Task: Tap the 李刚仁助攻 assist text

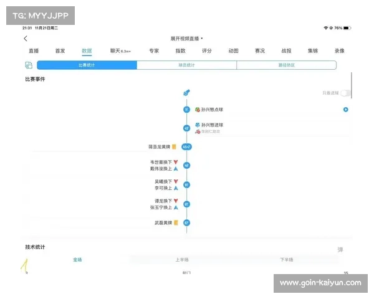Action: coord(211,131)
